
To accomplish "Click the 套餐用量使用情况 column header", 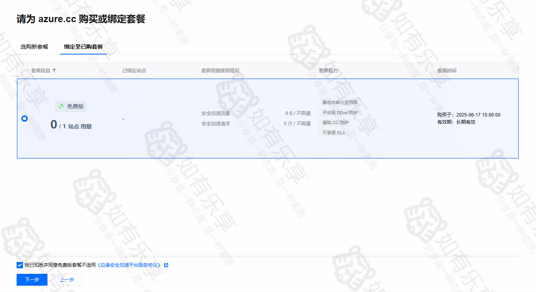I will [x=220, y=71].
